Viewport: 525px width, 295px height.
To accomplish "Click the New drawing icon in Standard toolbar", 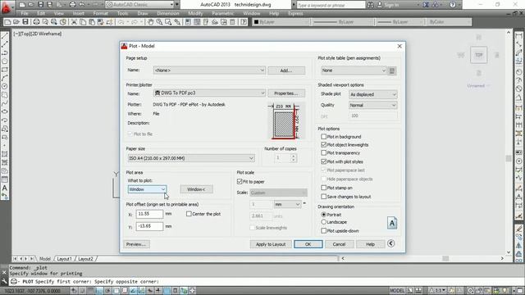I will [x=7, y=22].
